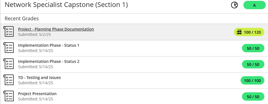The image size is (268, 104).
Task: Click the 50 / 50 grade for Status 1
Action: (x=253, y=48)
